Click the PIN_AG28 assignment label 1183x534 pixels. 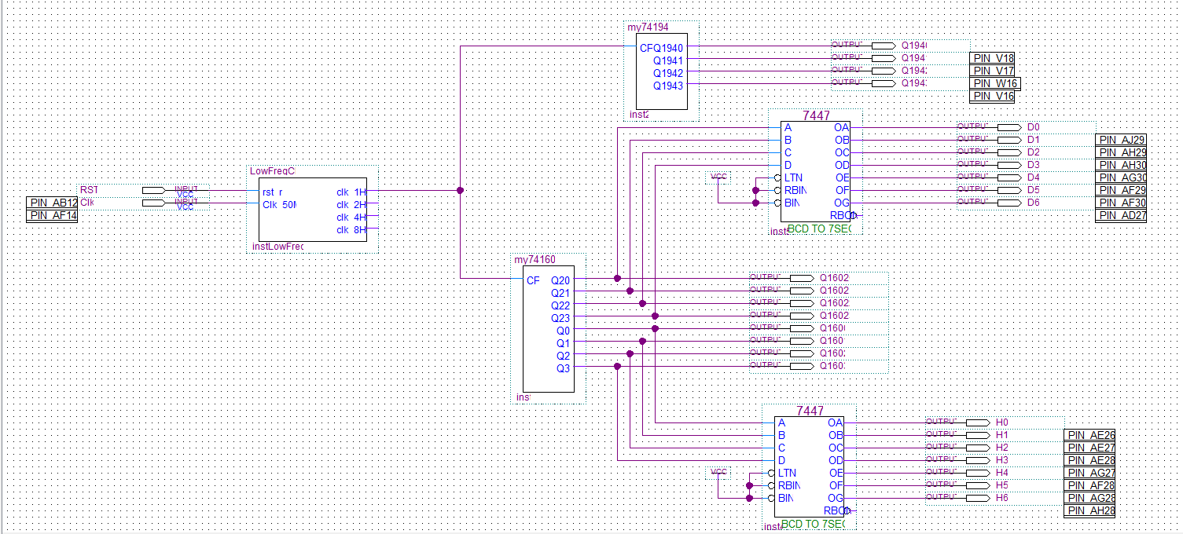(1089, 499)
